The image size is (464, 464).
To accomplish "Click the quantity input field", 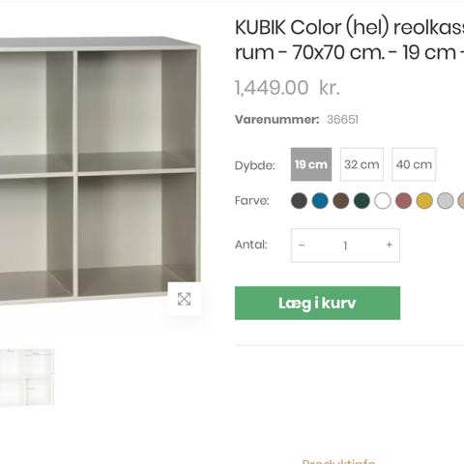I will (345, 246).
